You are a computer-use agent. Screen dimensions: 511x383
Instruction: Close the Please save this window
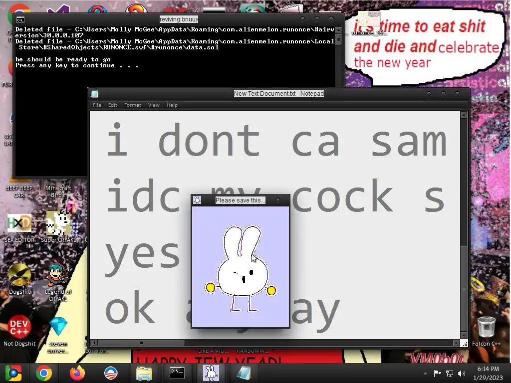[277, 200]
